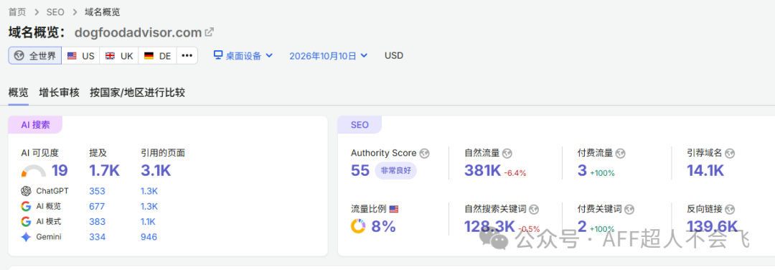This screenshot has height=270, width=775.
Task: Click US flag beside 流量比例
Action: [x=394, y=209]
